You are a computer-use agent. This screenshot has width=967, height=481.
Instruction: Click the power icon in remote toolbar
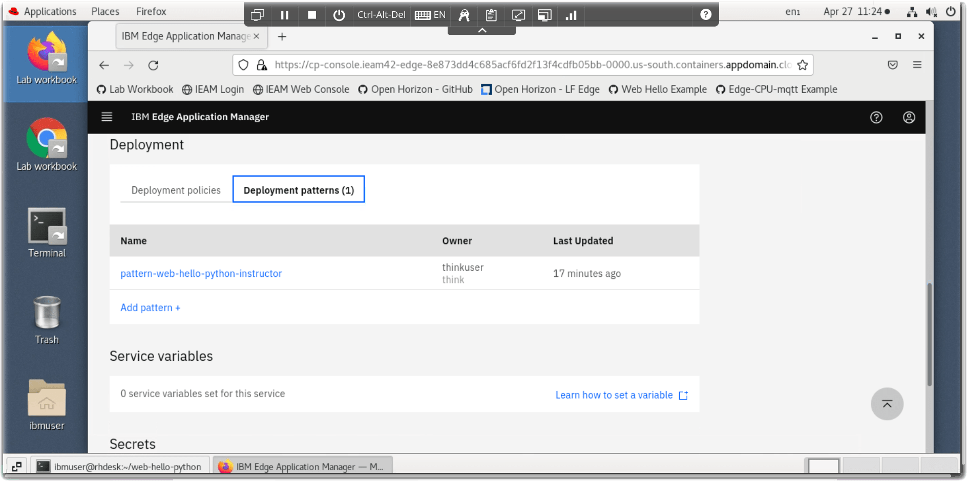point(339,15)
